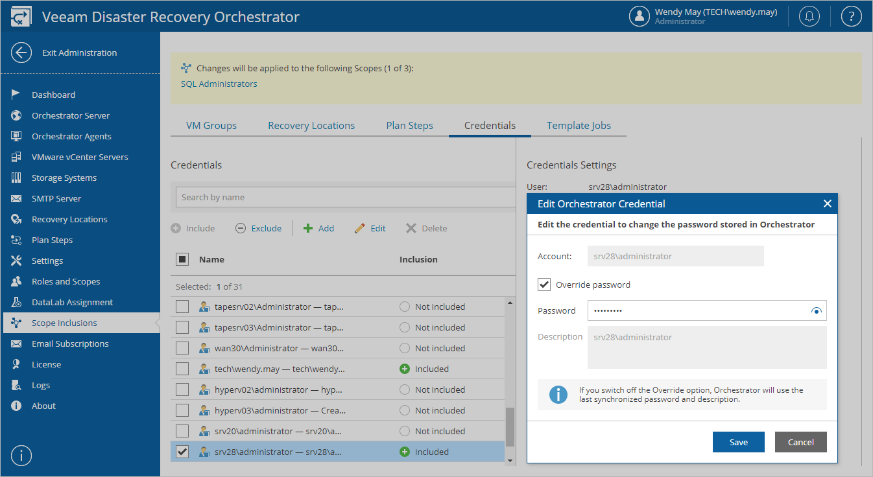Uncheck the srv28\administrator row checkbox

coord(182,452)
